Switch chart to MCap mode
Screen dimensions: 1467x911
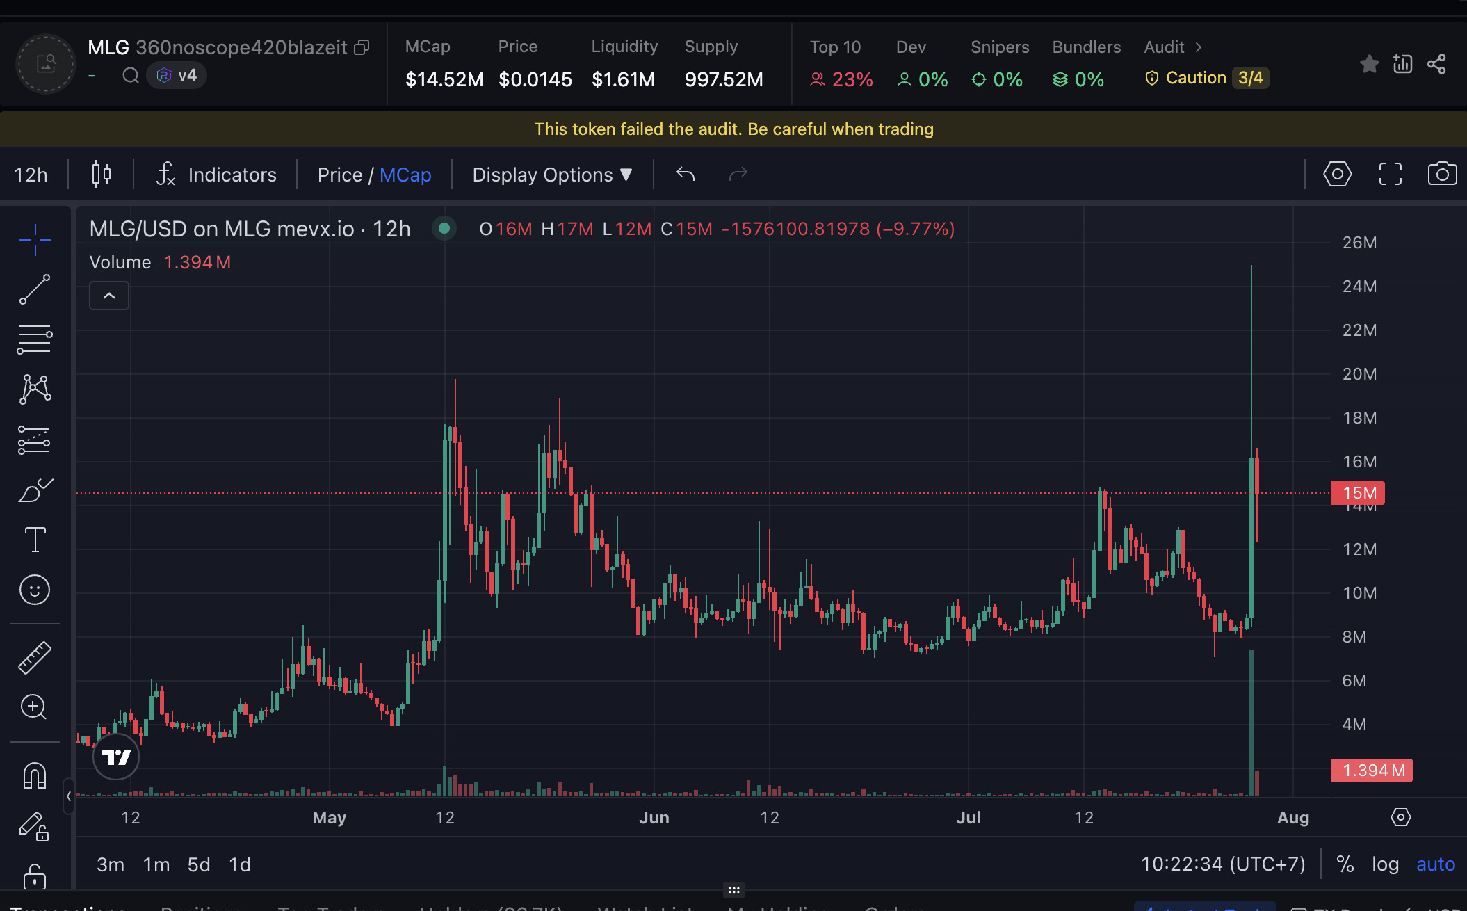click(x=405, y=175)
